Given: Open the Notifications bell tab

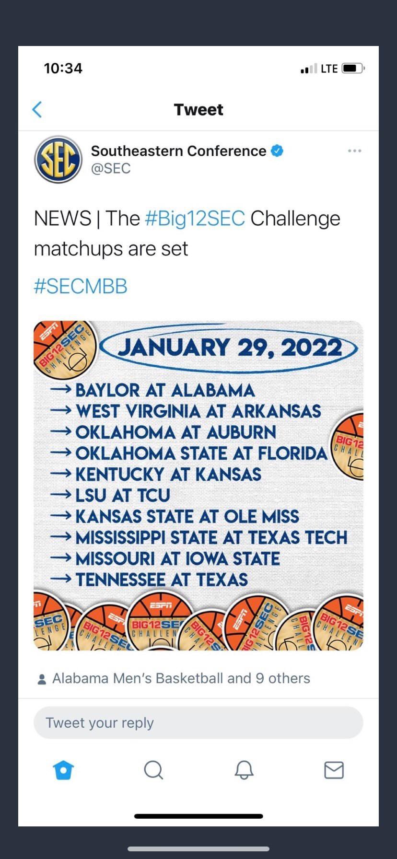Looking at the screenshot, I should (244, 770).
